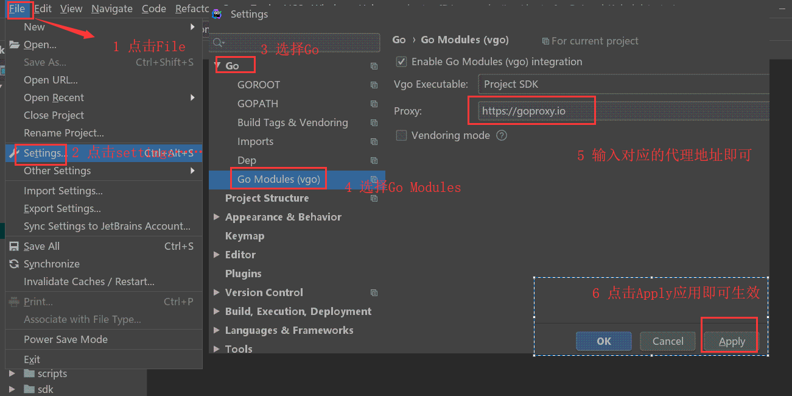Viewport: 792px width, 396px height.
Task: Toggle Power Save Mode in File menu
Action: (x=103, y=339)
